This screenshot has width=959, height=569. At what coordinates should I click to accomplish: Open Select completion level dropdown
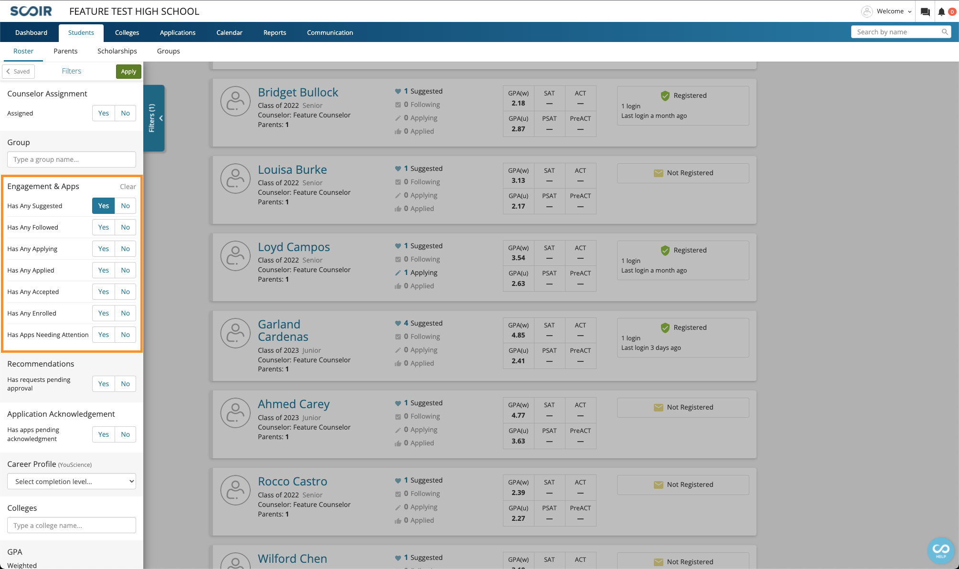[x=72, y=481]
